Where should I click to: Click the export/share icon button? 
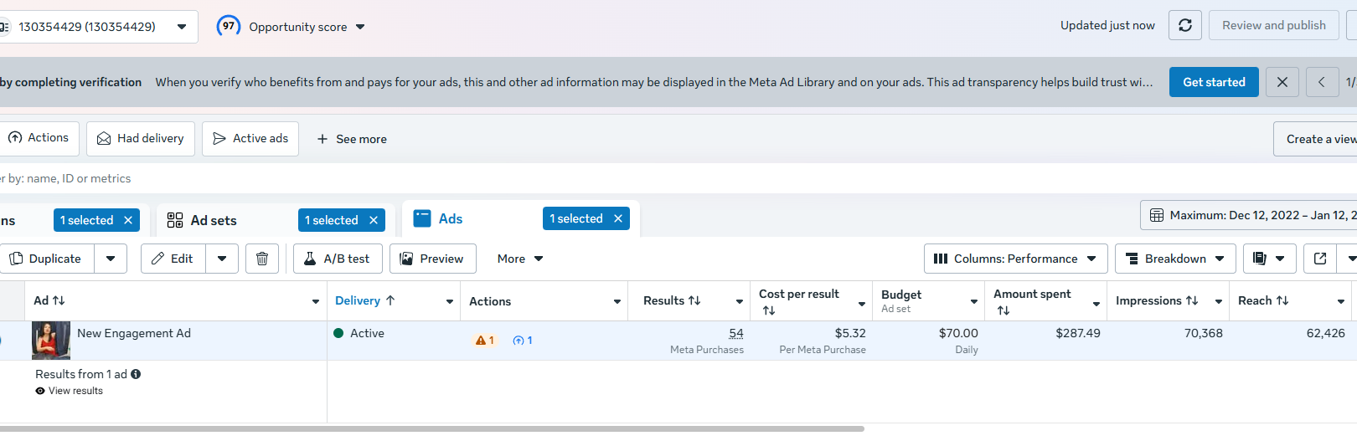click(x=1320, y=259)
